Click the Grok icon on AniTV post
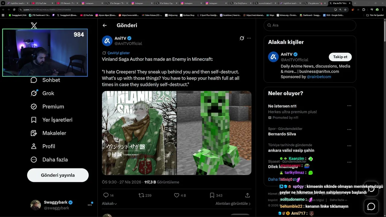The width and height of the screenshot is (386, 217). point(242,38)
